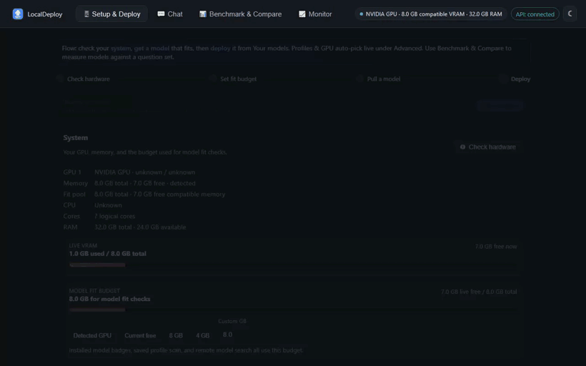
Task: Choose the 4 GB budget preset
Action: 202,336
